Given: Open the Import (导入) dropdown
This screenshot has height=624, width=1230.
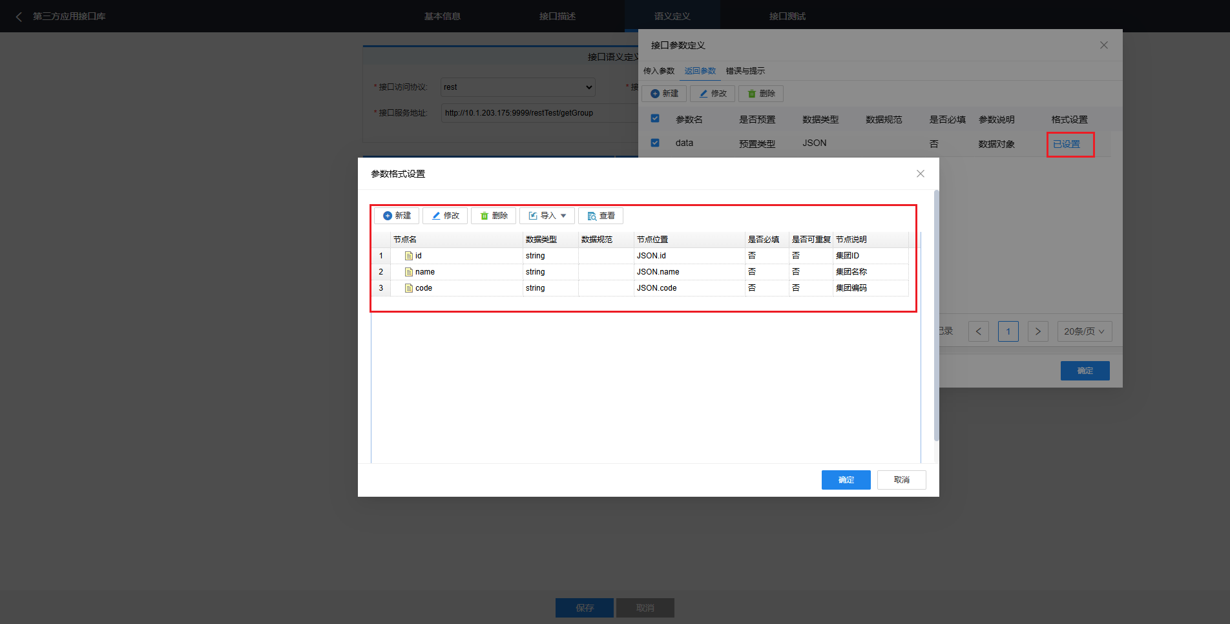Looking at the screenshot, I should tap(547, 216).
